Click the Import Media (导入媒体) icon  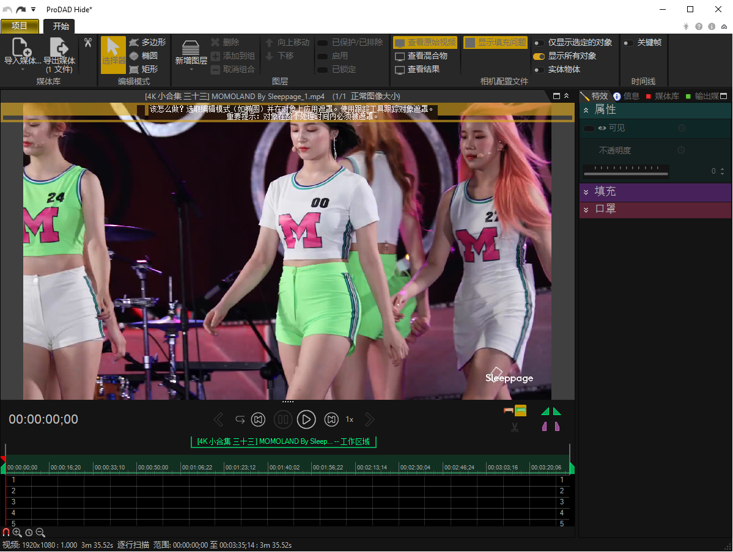(x=21, y=48)
